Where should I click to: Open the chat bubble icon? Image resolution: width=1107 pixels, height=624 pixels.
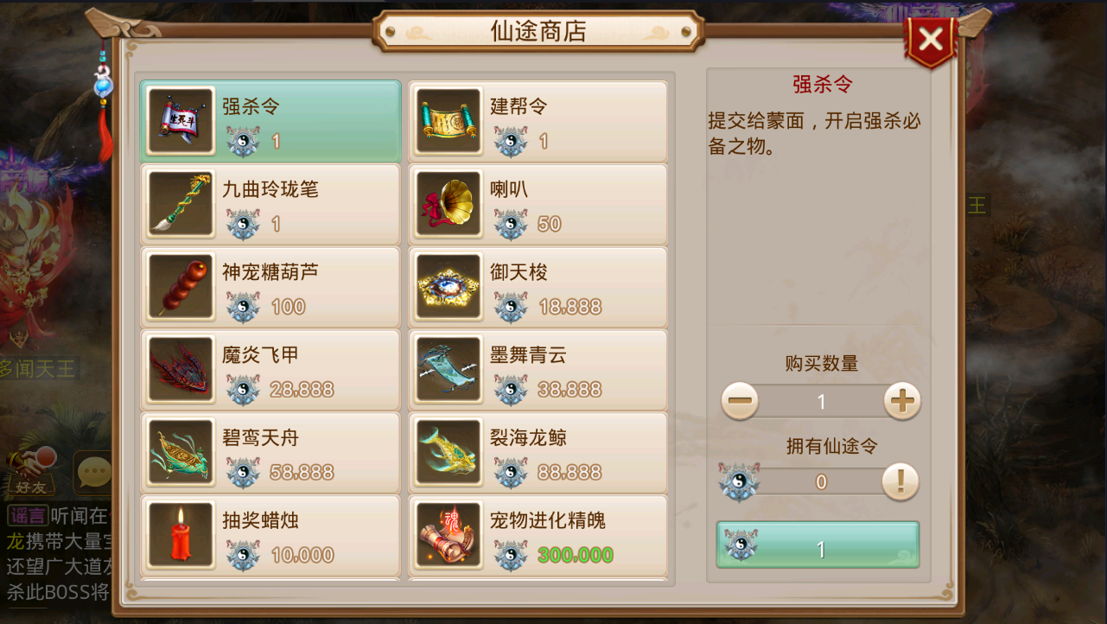(x=93, y=472)
